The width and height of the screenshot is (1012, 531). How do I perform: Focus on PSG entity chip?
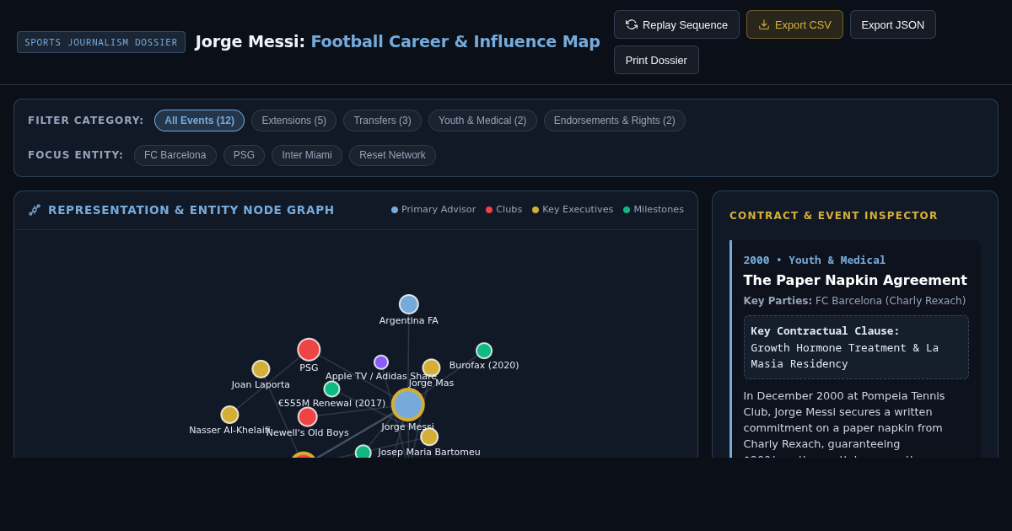[244, 155]
